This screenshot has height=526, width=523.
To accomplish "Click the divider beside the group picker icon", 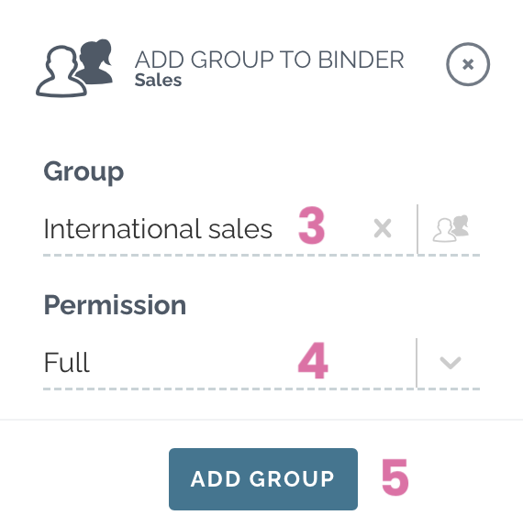I will 417,229.
